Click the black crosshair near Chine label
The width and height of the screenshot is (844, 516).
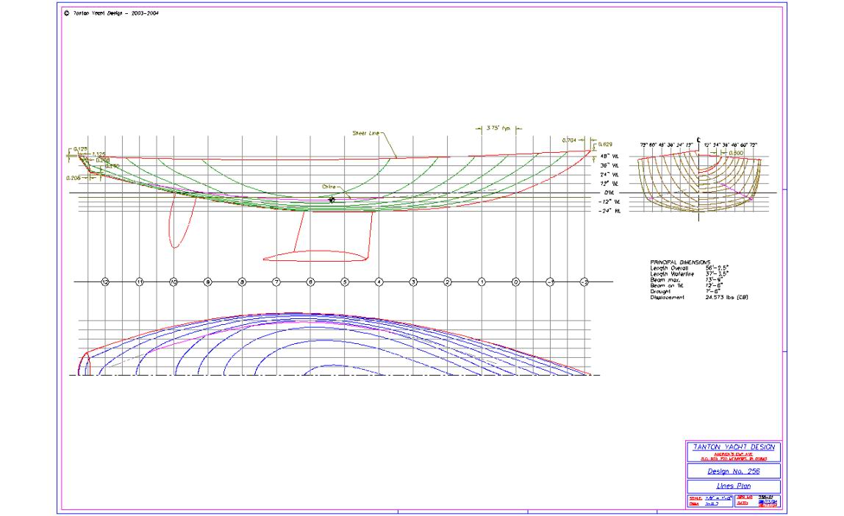332,199
